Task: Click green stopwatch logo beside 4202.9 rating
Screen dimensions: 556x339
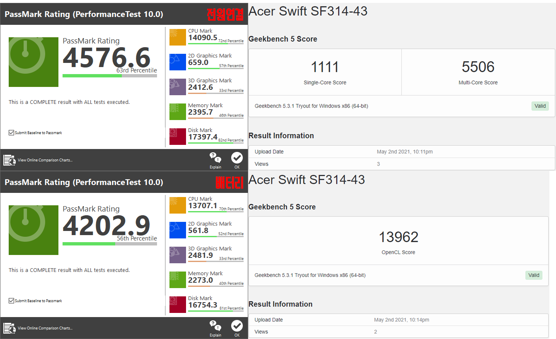Action: coord(34,230)
